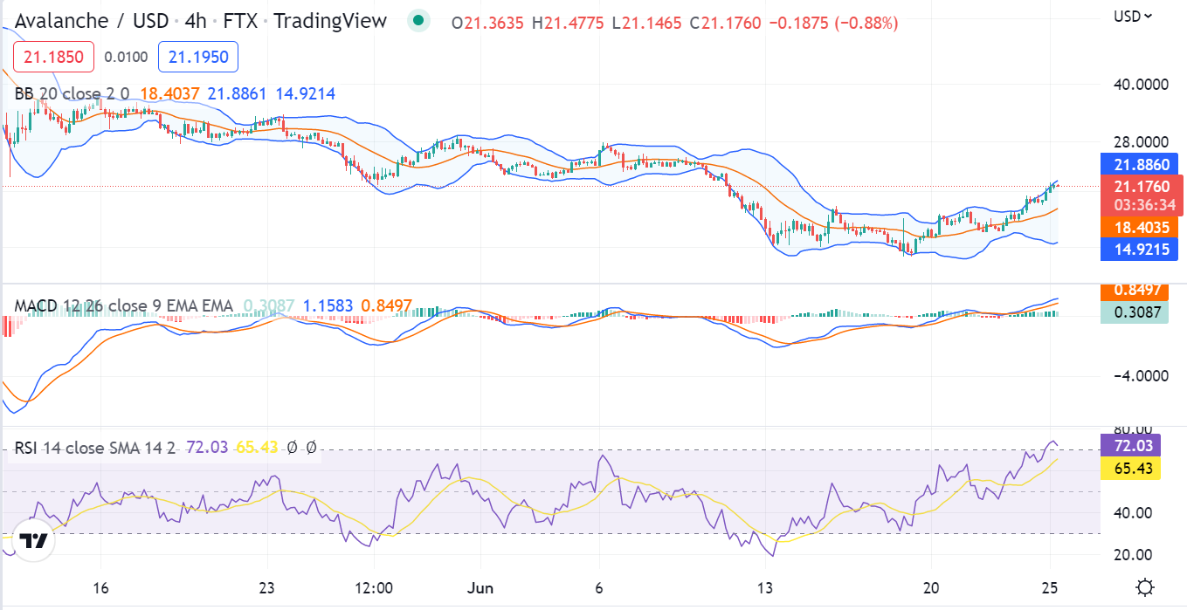Click the BB lower value 14.9214
This screenshot has height=610, width=1187.
pyautogui.click(x=306, y=93)
